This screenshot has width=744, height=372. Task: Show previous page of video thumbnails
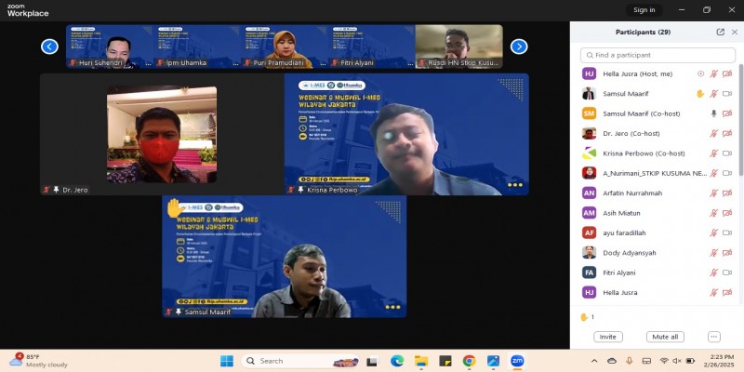pyautogui.click(x=49, y=46)
